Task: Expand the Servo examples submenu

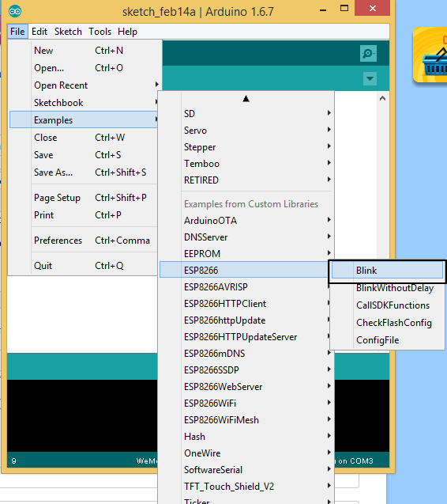Action: (x=246, y=131)
